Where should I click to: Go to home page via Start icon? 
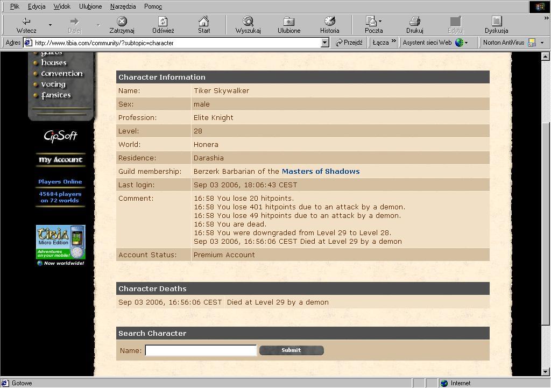pyautogui.click(x=204, y=21)
